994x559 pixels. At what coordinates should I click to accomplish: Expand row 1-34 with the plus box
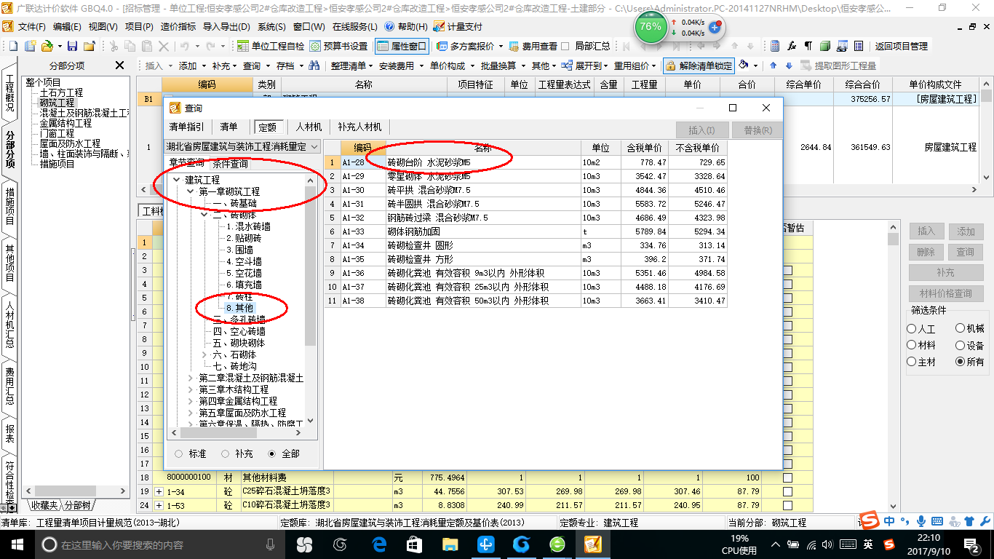(159, 491)
